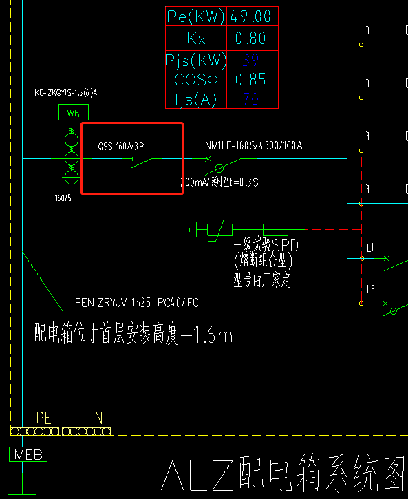Click the isolator switch symbol under QSS-160A/3P
408x499 pixels.
[x=142, y=162]
